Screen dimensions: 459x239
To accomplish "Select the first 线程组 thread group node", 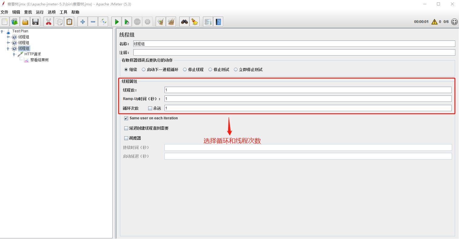I will 24,37.
